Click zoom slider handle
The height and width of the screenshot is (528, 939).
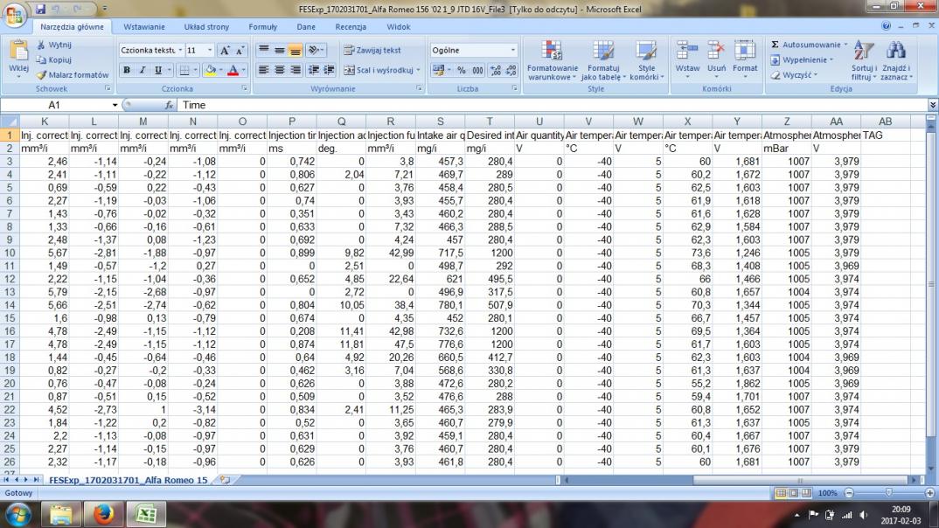pyautogui.click(x=888, y=493)
